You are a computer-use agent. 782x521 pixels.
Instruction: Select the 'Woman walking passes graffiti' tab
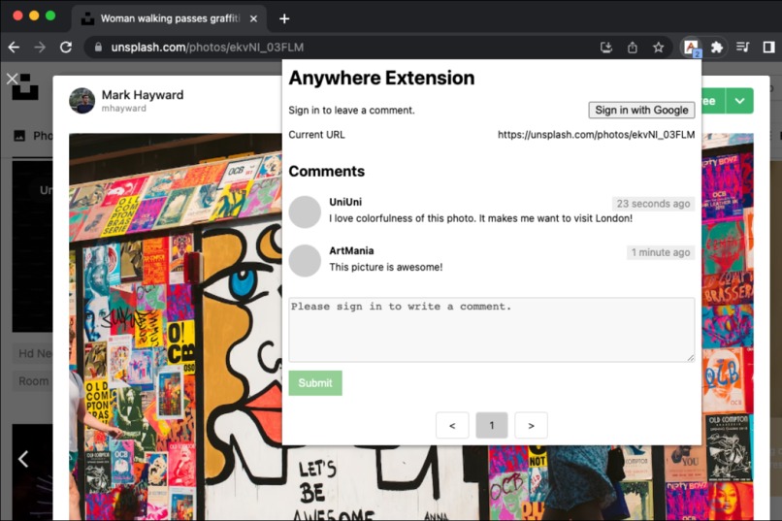tap(169, 18)
